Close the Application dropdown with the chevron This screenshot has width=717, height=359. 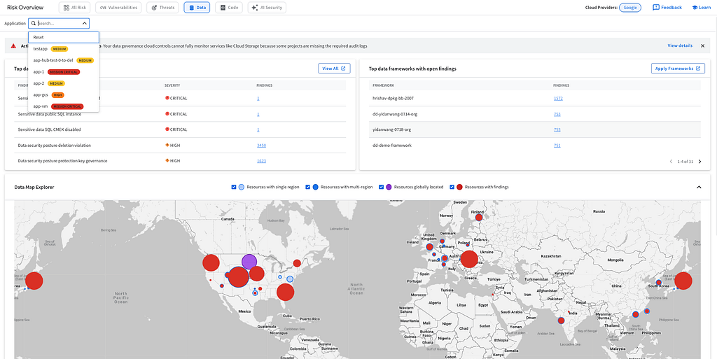[x=85, y=23]
